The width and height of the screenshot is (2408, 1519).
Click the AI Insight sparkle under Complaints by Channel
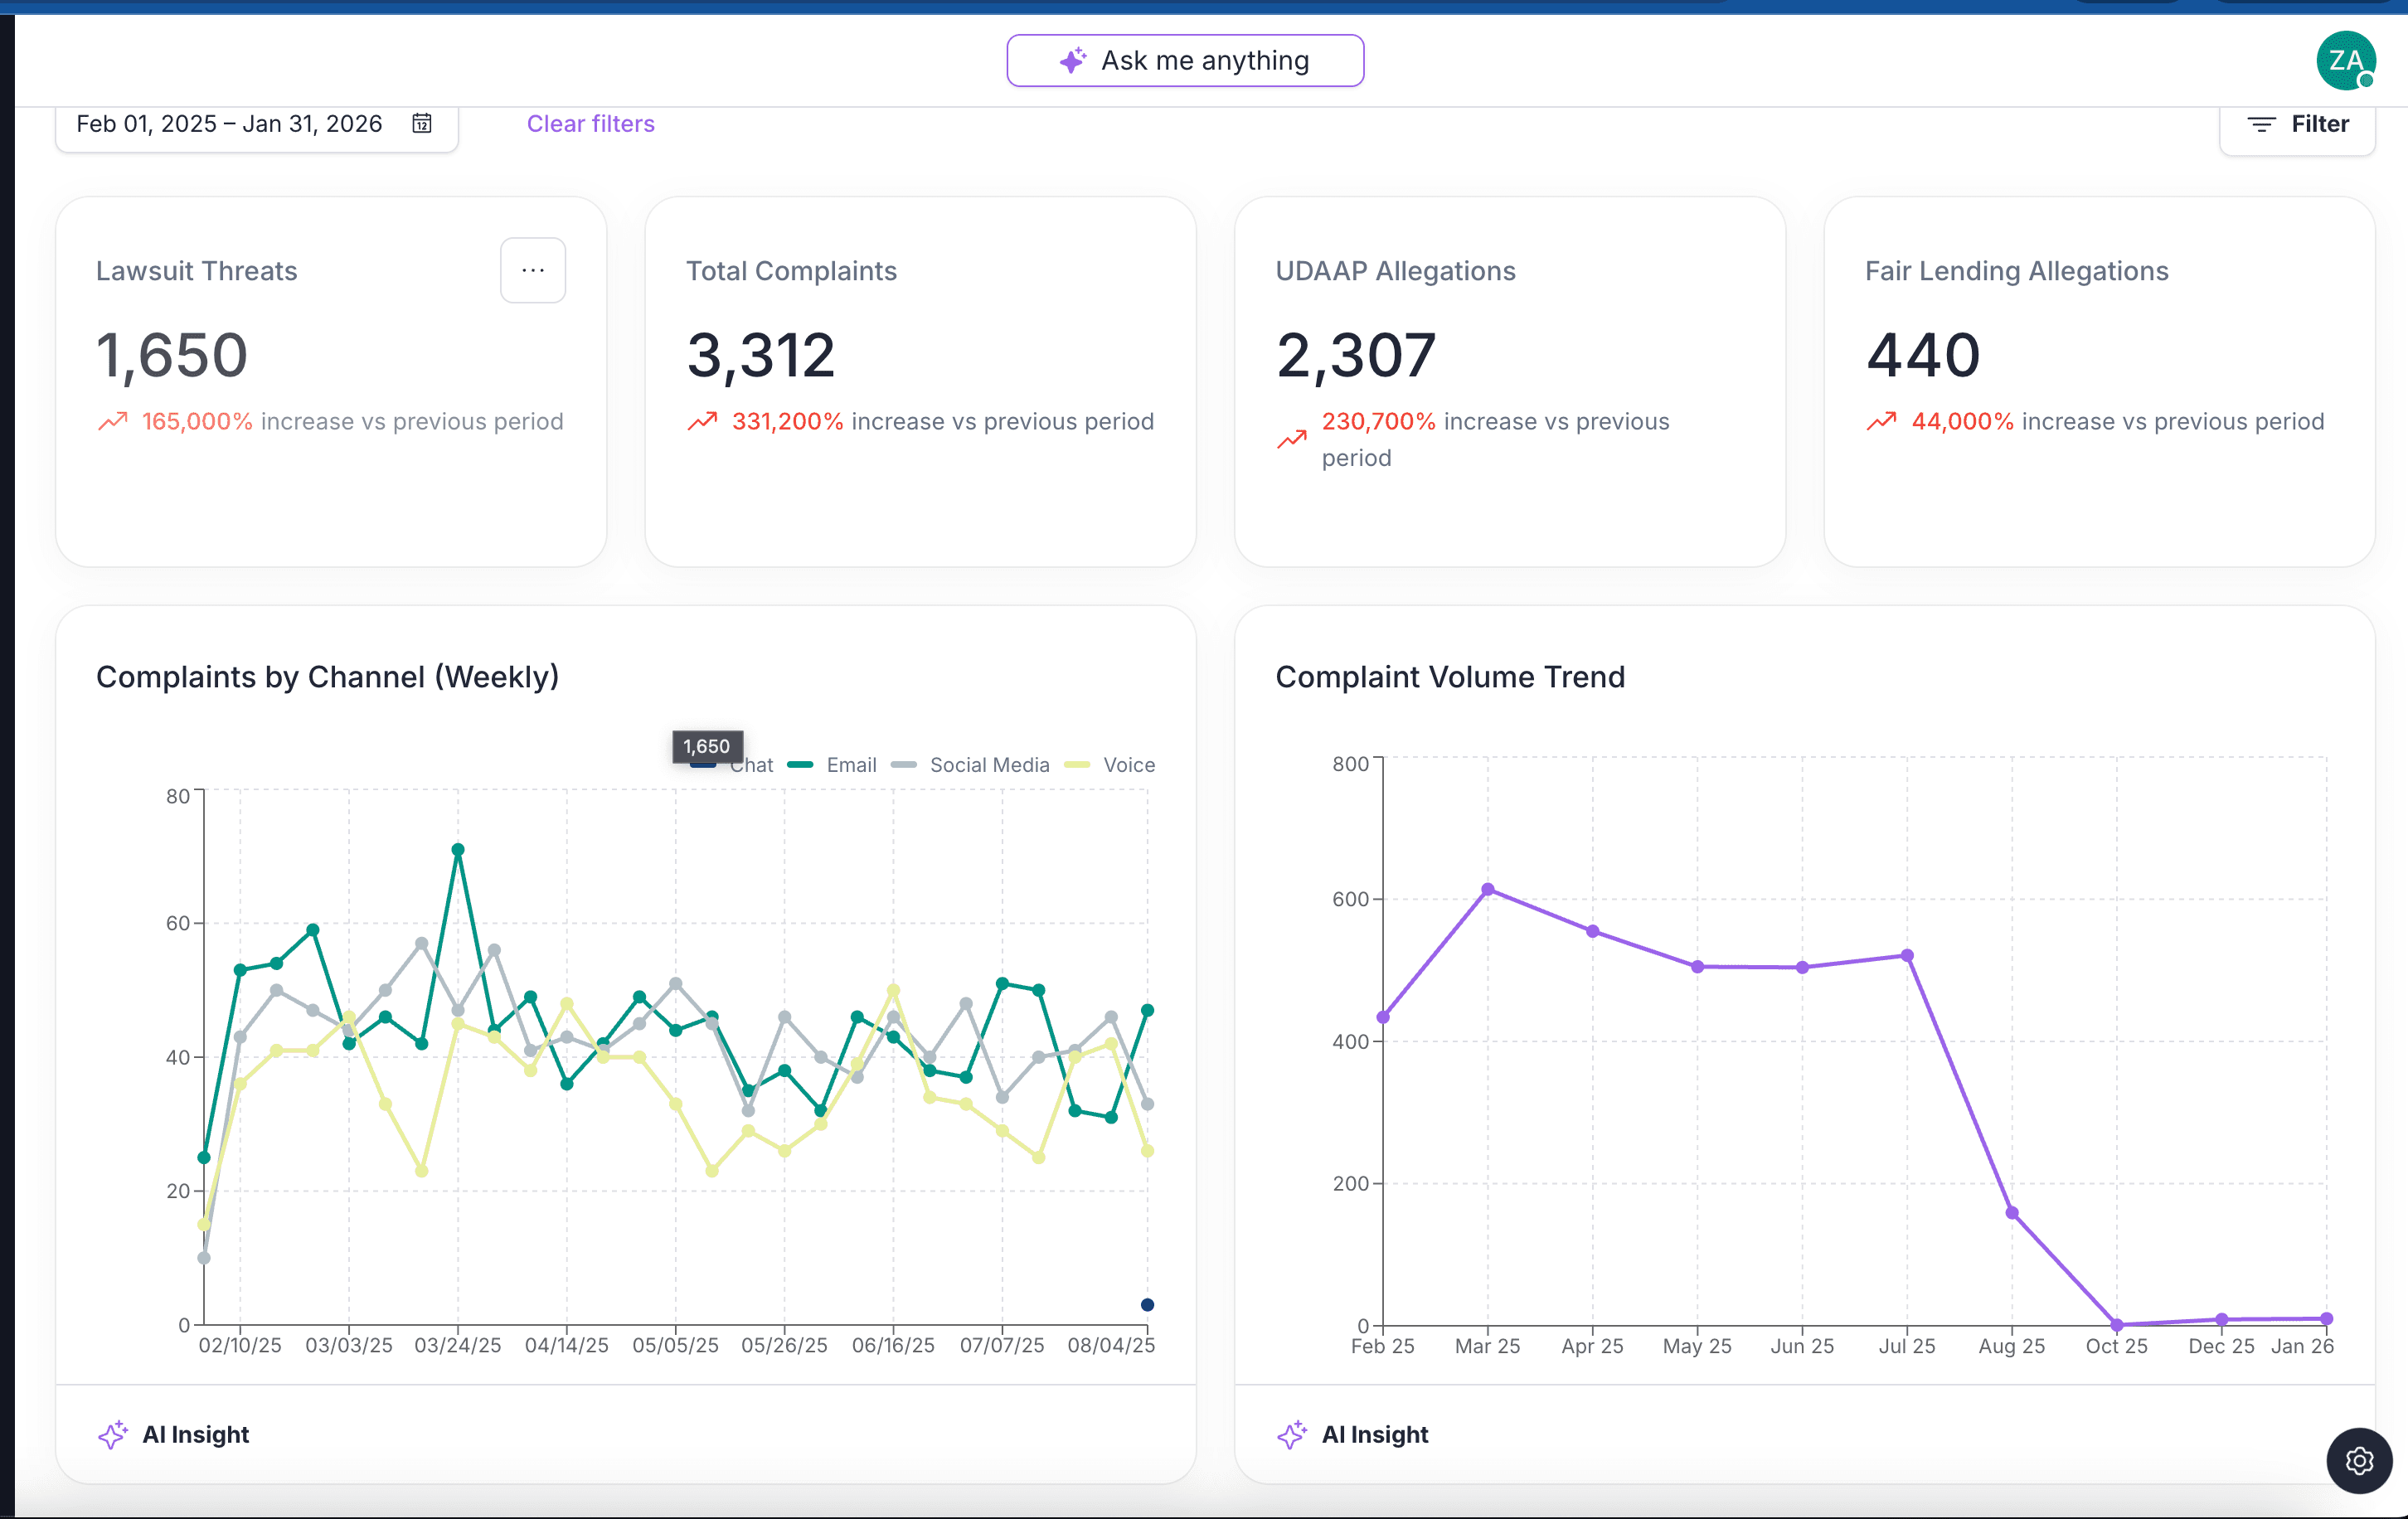point(113,1434)
